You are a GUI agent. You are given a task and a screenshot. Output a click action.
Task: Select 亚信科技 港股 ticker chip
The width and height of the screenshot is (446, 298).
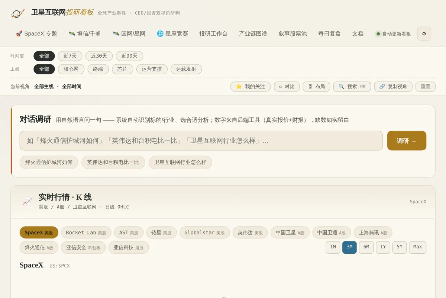coord(129,247)
